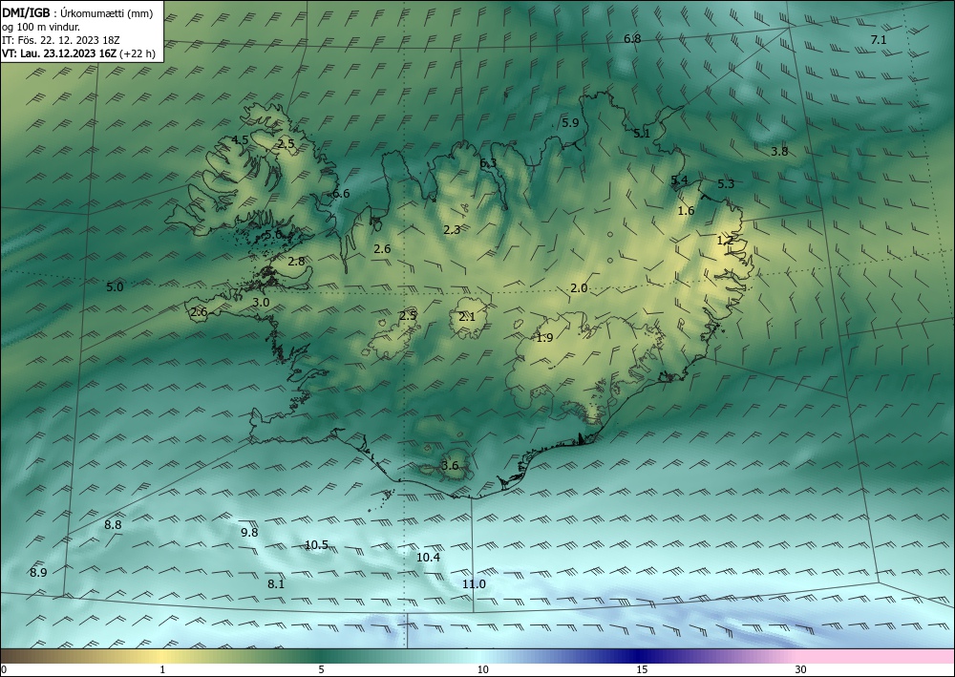Image resolution: width=955 pixels, height=677 pixels.
Task: Click the color scale label 15
Action: [x=642, y=670]
